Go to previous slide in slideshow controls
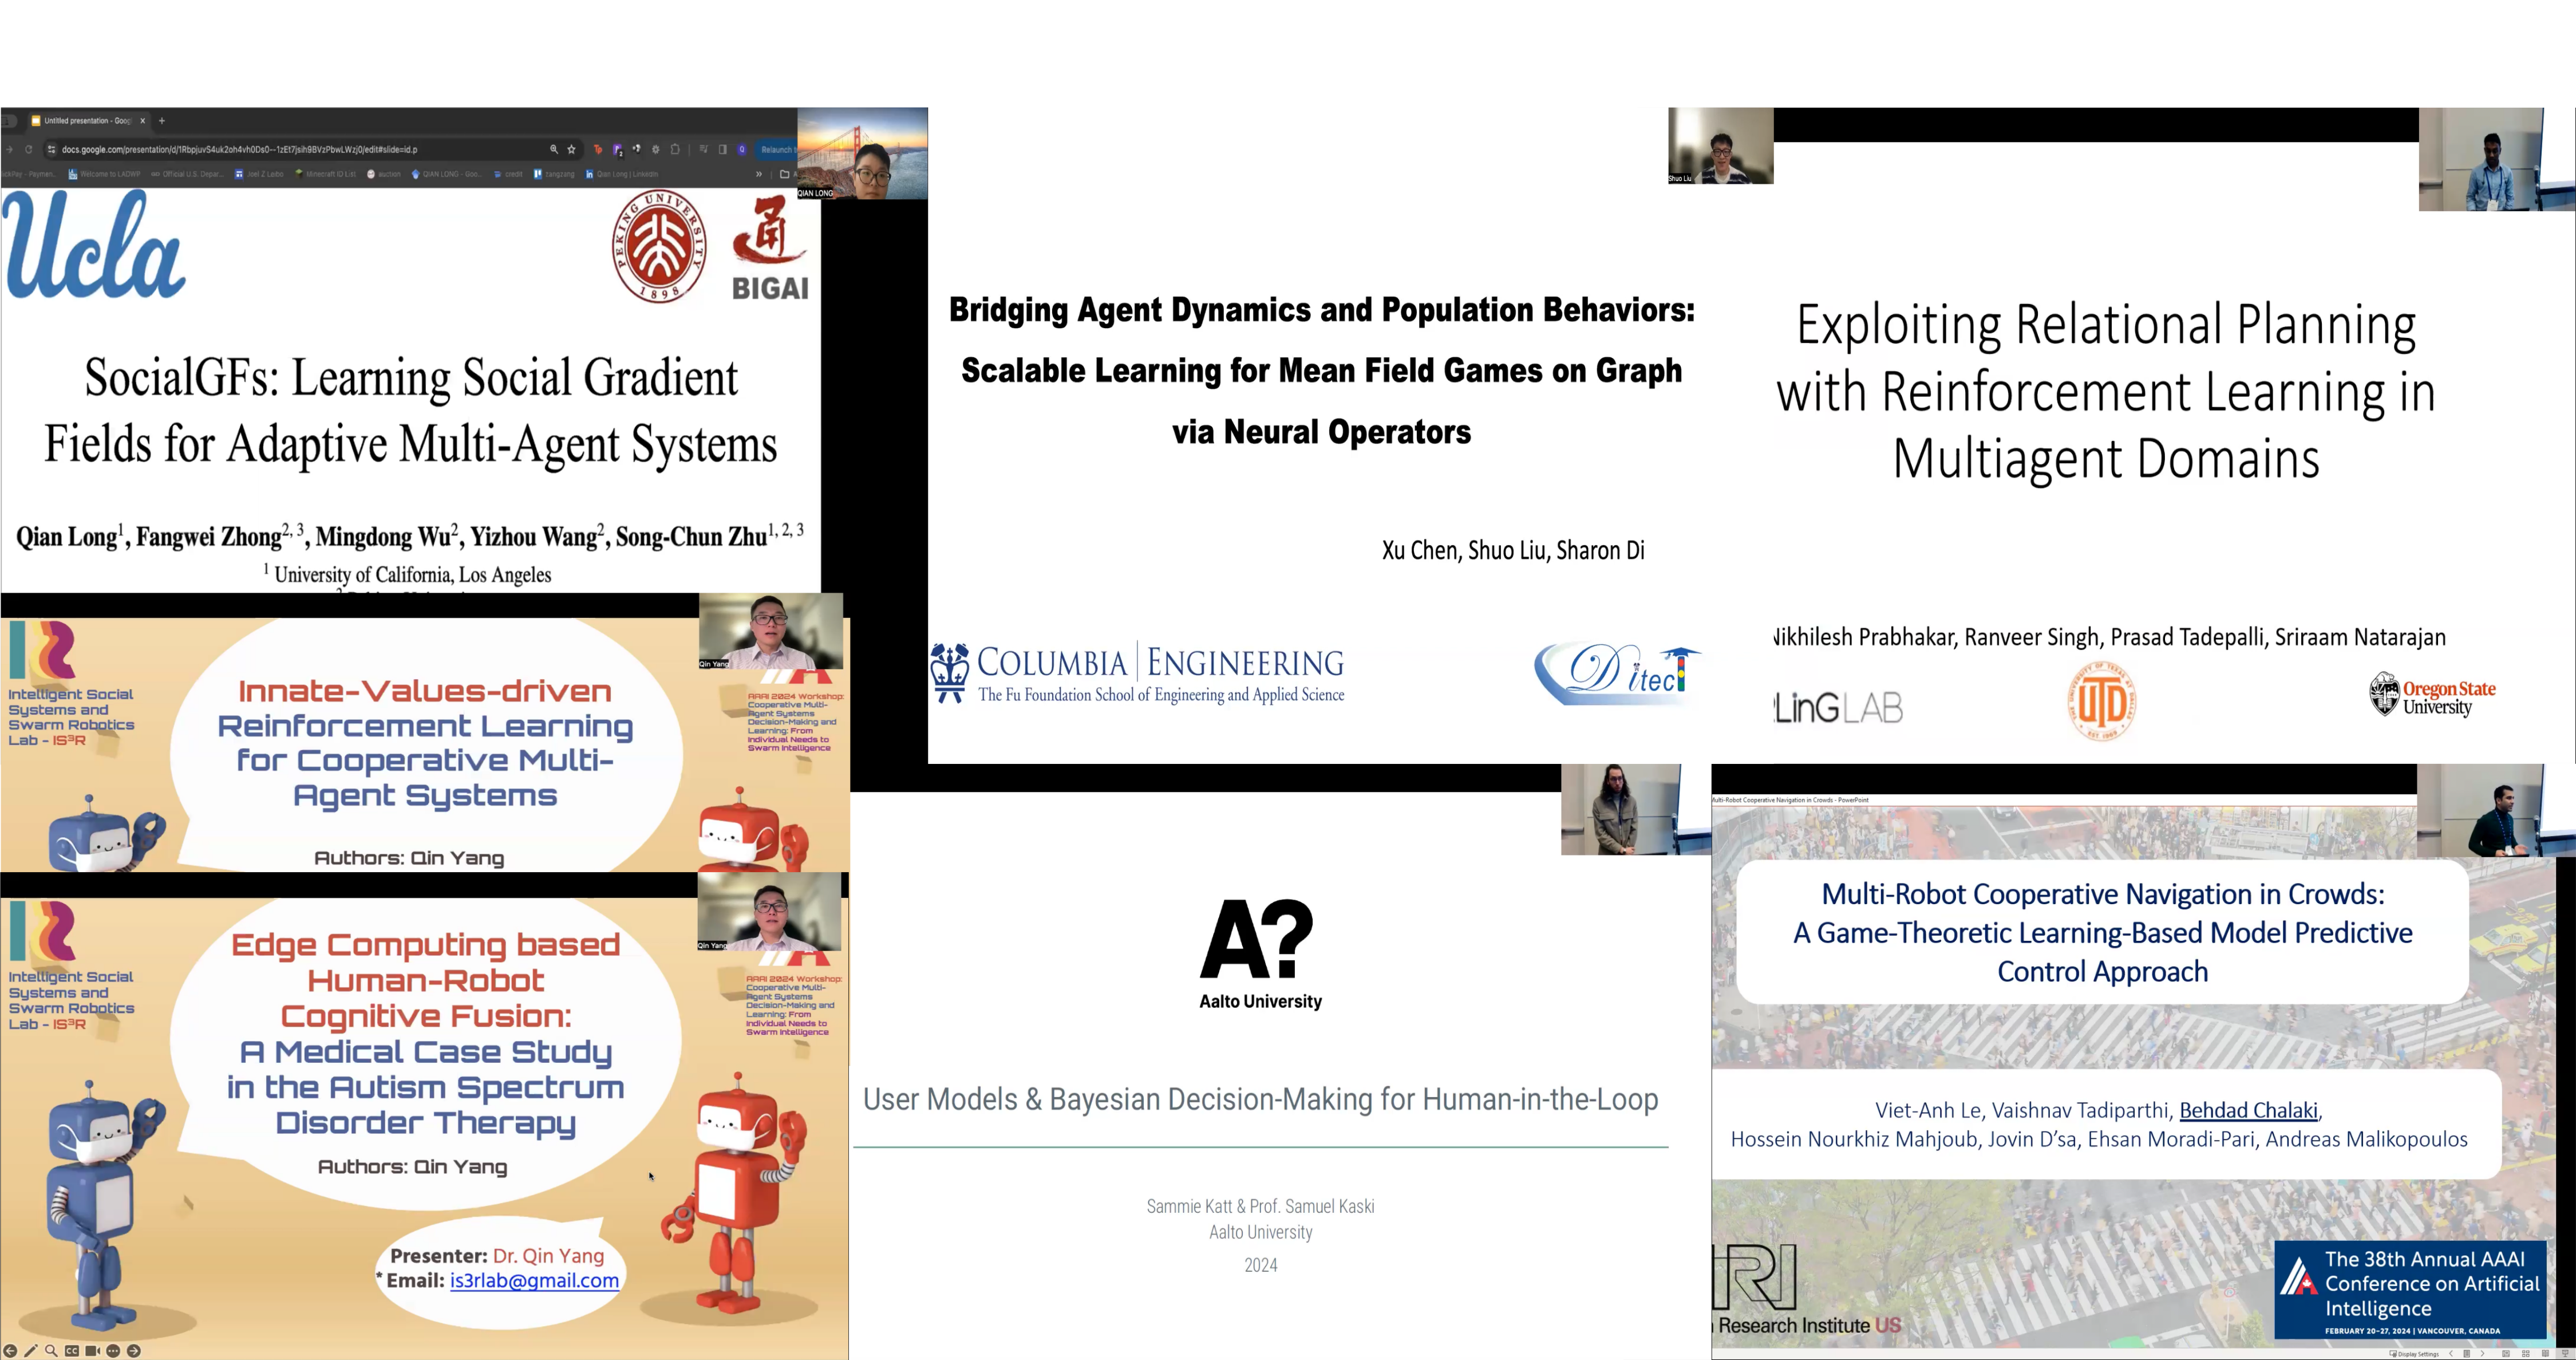 click(x=10, y=1351)
